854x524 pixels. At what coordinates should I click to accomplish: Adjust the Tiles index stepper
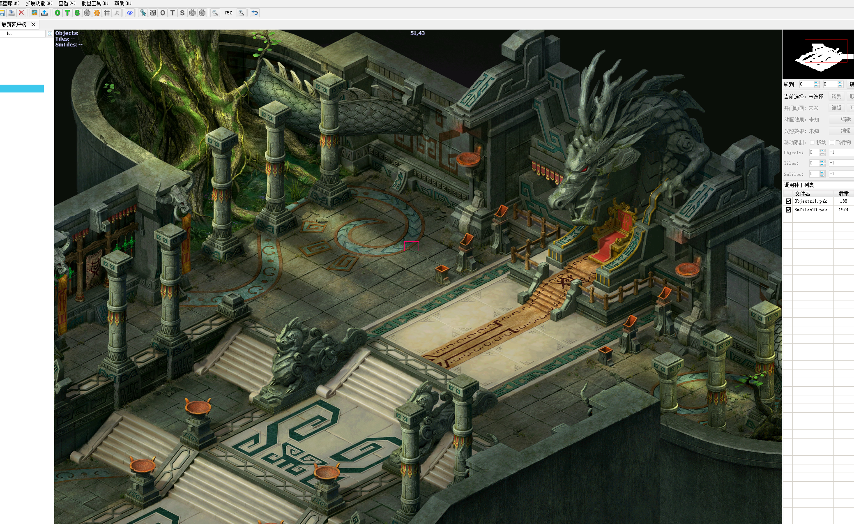pyautogui.click(x=822, y=163)
